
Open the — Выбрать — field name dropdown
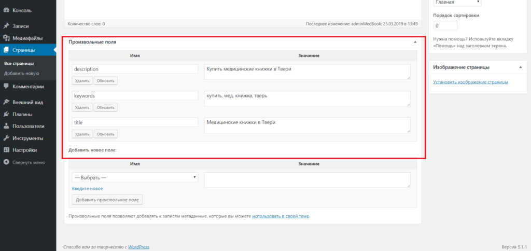[x=135, y=177]
